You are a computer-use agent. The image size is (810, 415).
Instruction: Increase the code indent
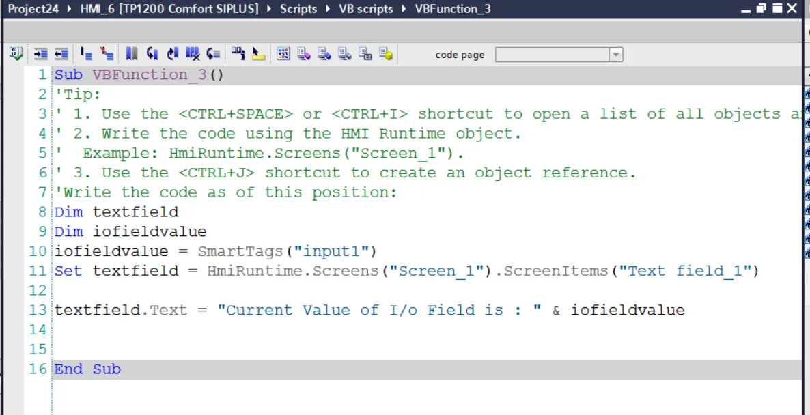(42, 53)
